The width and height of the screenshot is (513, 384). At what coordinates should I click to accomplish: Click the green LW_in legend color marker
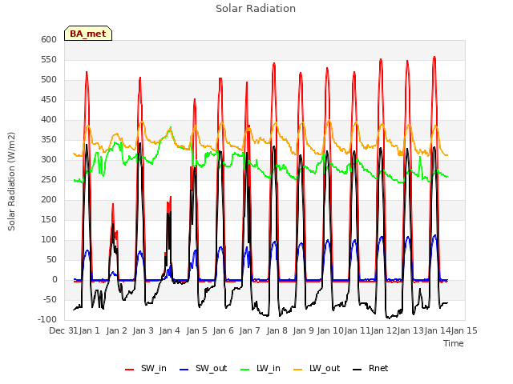[245, 370]
